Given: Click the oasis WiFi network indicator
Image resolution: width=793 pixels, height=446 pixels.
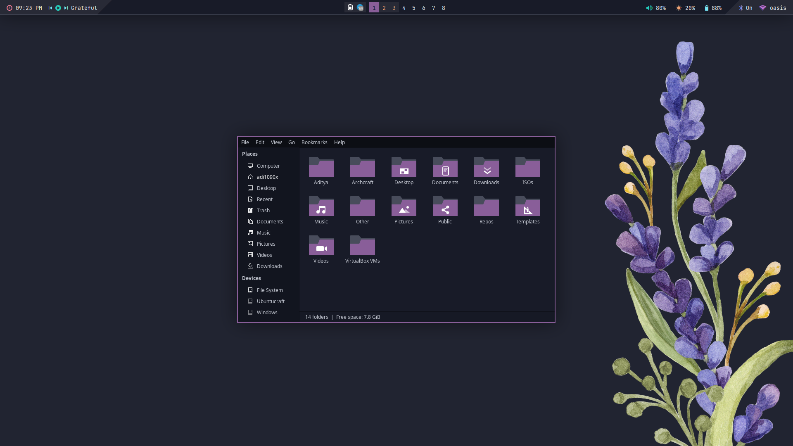Looking at the screenshot, I should pyautogui.click(x=773, y=8).
